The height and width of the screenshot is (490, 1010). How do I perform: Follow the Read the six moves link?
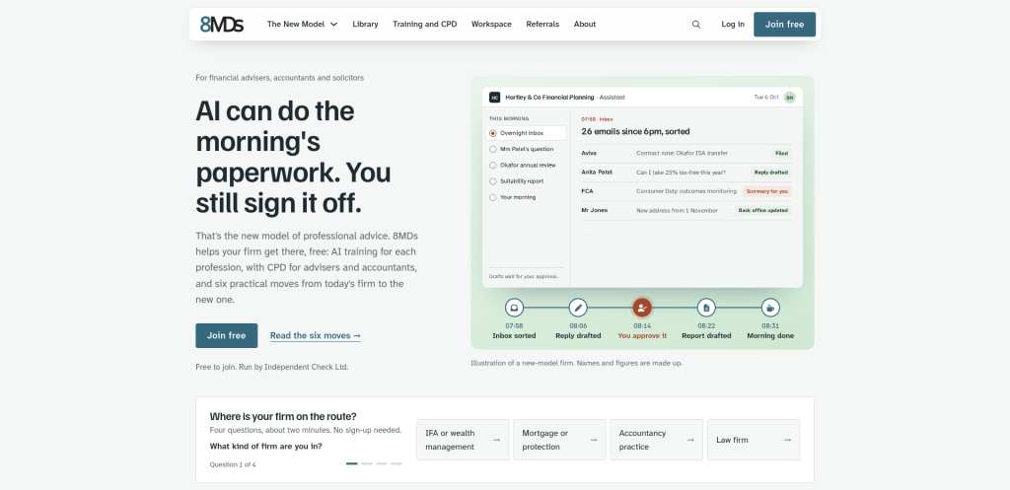[315, 335]
